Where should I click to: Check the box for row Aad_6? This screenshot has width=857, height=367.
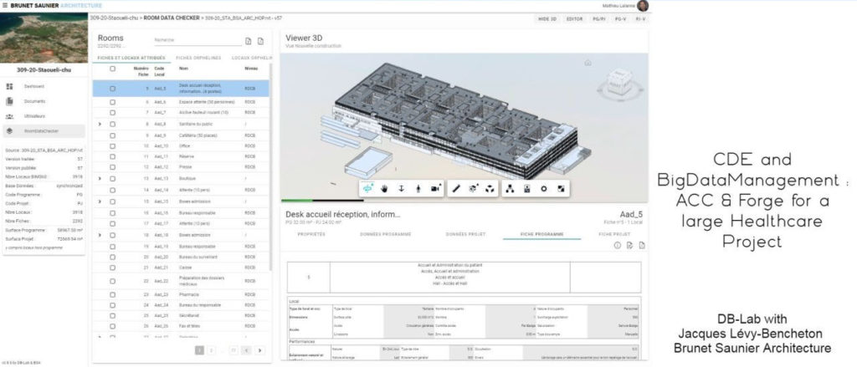pos(113,102)
